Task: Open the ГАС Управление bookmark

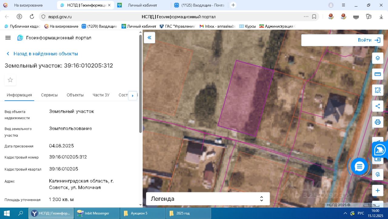Action: 177,26
